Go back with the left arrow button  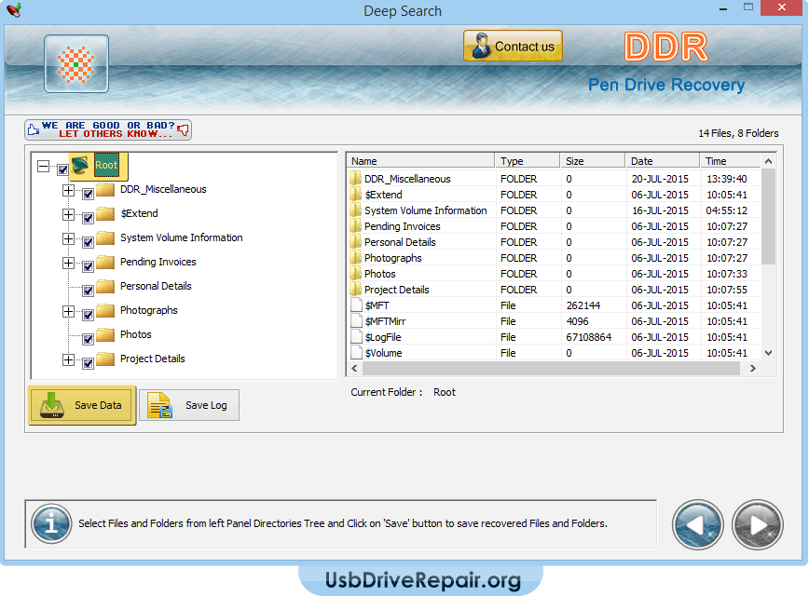point(697,525)
